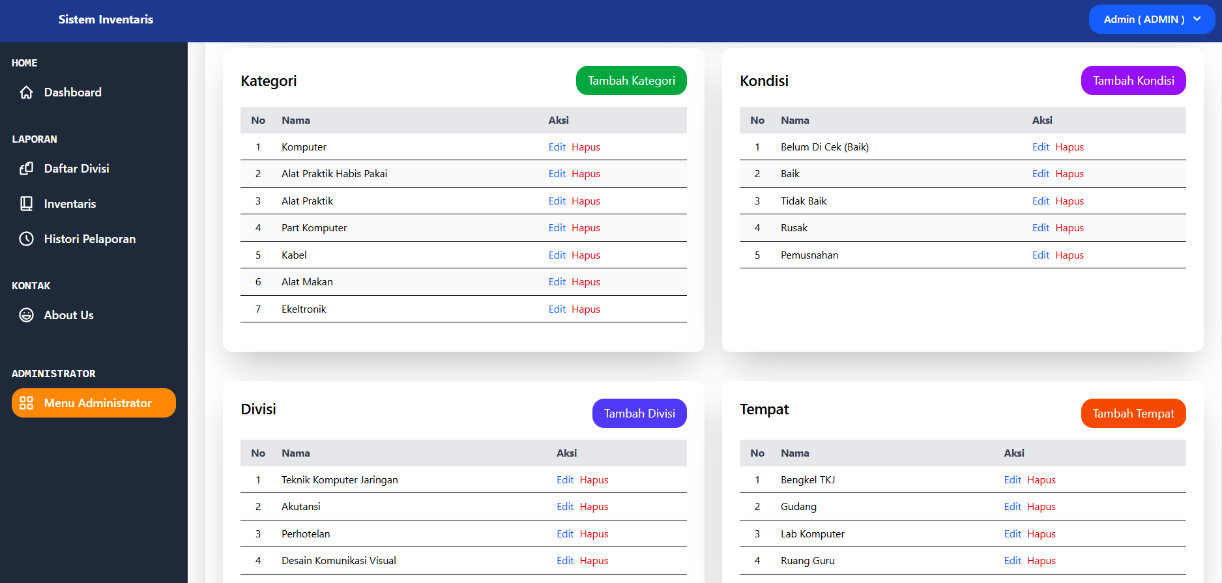Edit the Ruang Guru place
The height and width of the screenshot is (583, 1222).
tap(1013, 561)
